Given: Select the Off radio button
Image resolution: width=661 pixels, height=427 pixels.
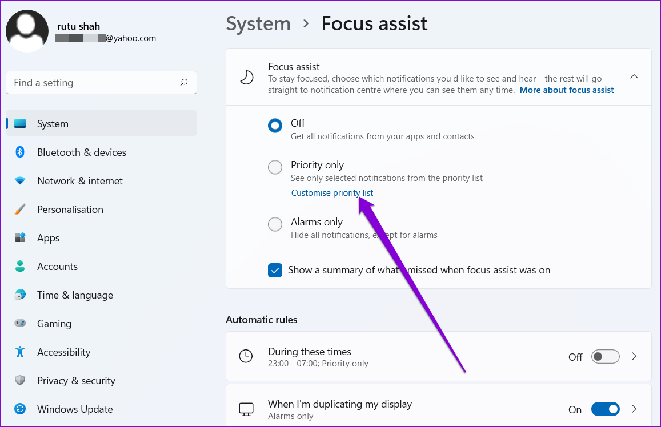Looking at the screenshot, I should click(275, 126).
